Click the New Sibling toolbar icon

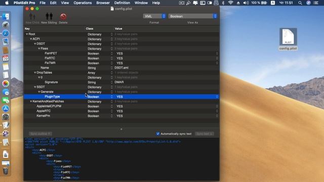(49, 16)
